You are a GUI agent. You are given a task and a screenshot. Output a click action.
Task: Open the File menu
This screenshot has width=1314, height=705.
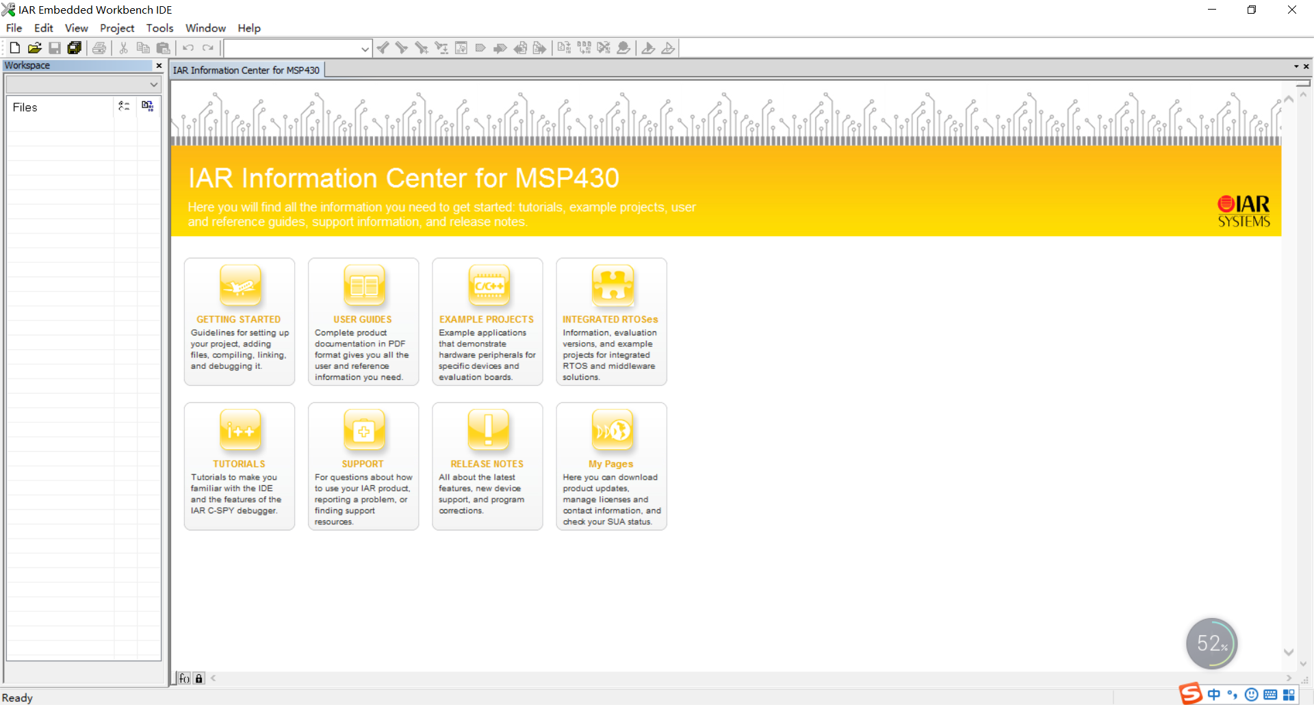coord(14,28)
